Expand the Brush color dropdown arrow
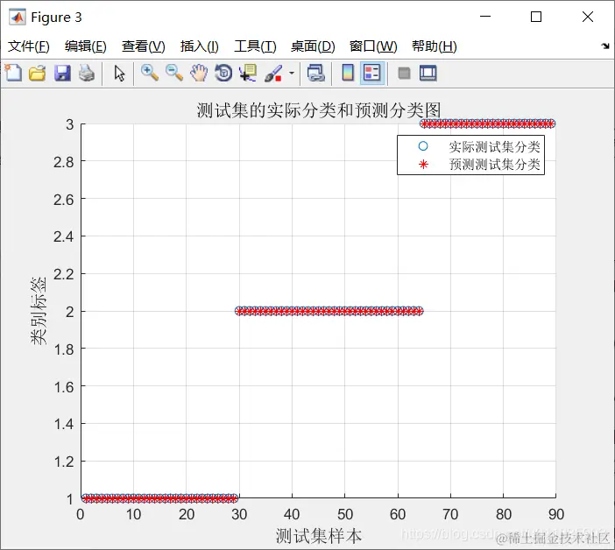Viewport: 615px width, 550px height. pos(292,74)
